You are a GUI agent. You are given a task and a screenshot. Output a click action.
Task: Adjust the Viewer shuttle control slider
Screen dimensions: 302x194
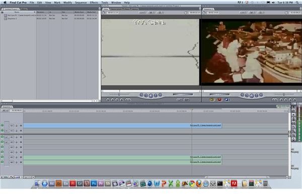coord(119,94)
